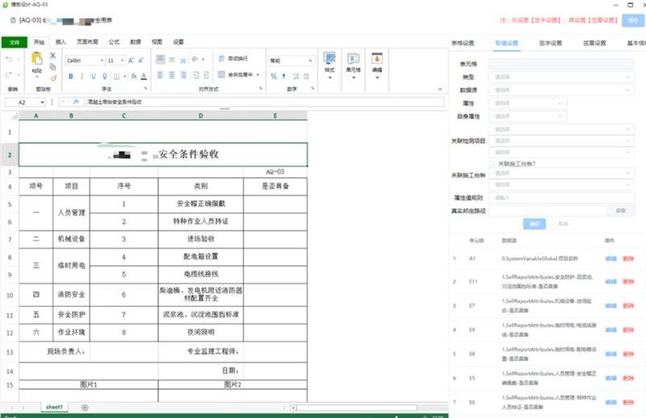Click the Paste clipboard icon
The width and height of the screenshot is (646, 418).
point(36,58)
